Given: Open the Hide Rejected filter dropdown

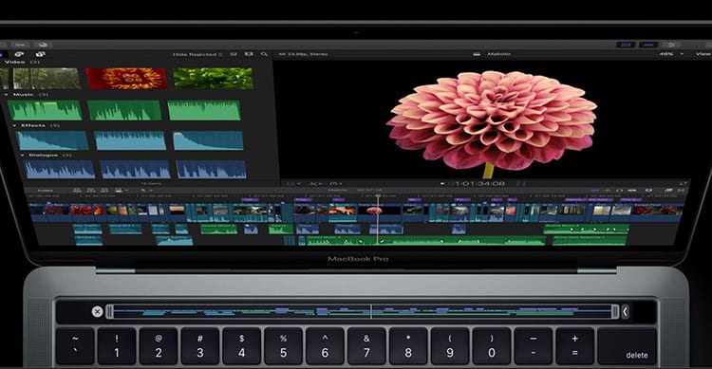Looking at the screenshot, I should click(x=197, y=54).
